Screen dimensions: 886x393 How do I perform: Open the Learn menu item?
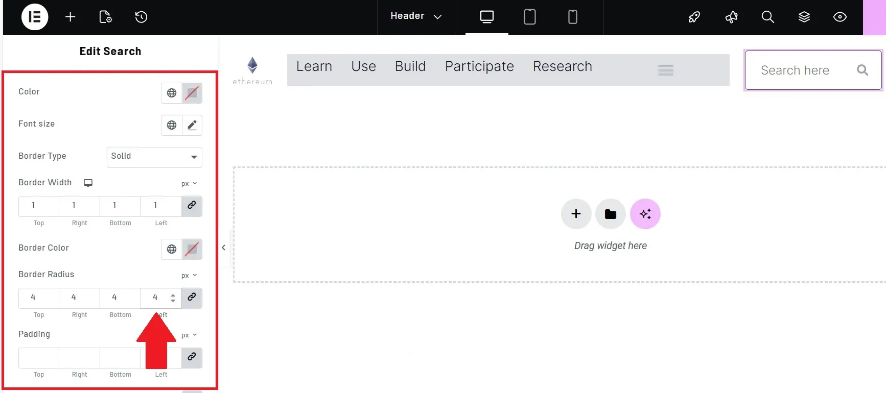314,66
